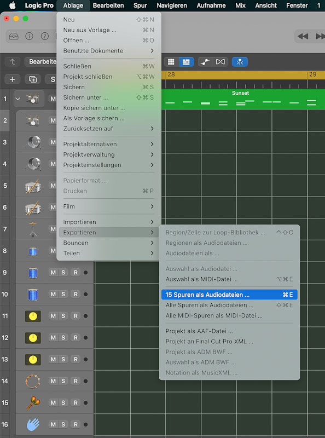
Task: Select the maracas icon on track 15
Action: 33,403
